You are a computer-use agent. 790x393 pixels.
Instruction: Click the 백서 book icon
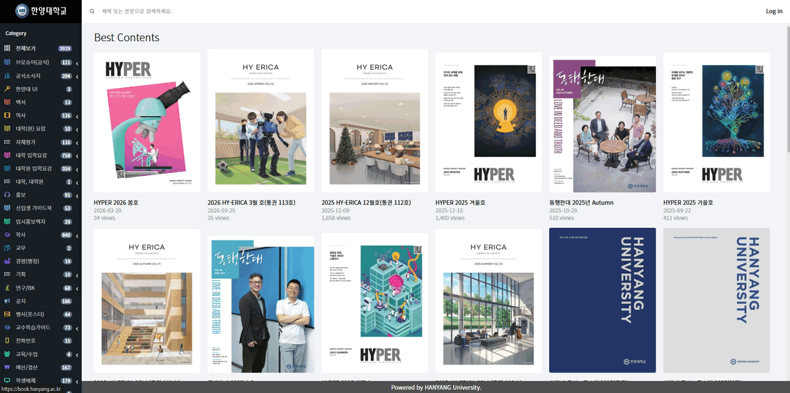coord(7,102)
